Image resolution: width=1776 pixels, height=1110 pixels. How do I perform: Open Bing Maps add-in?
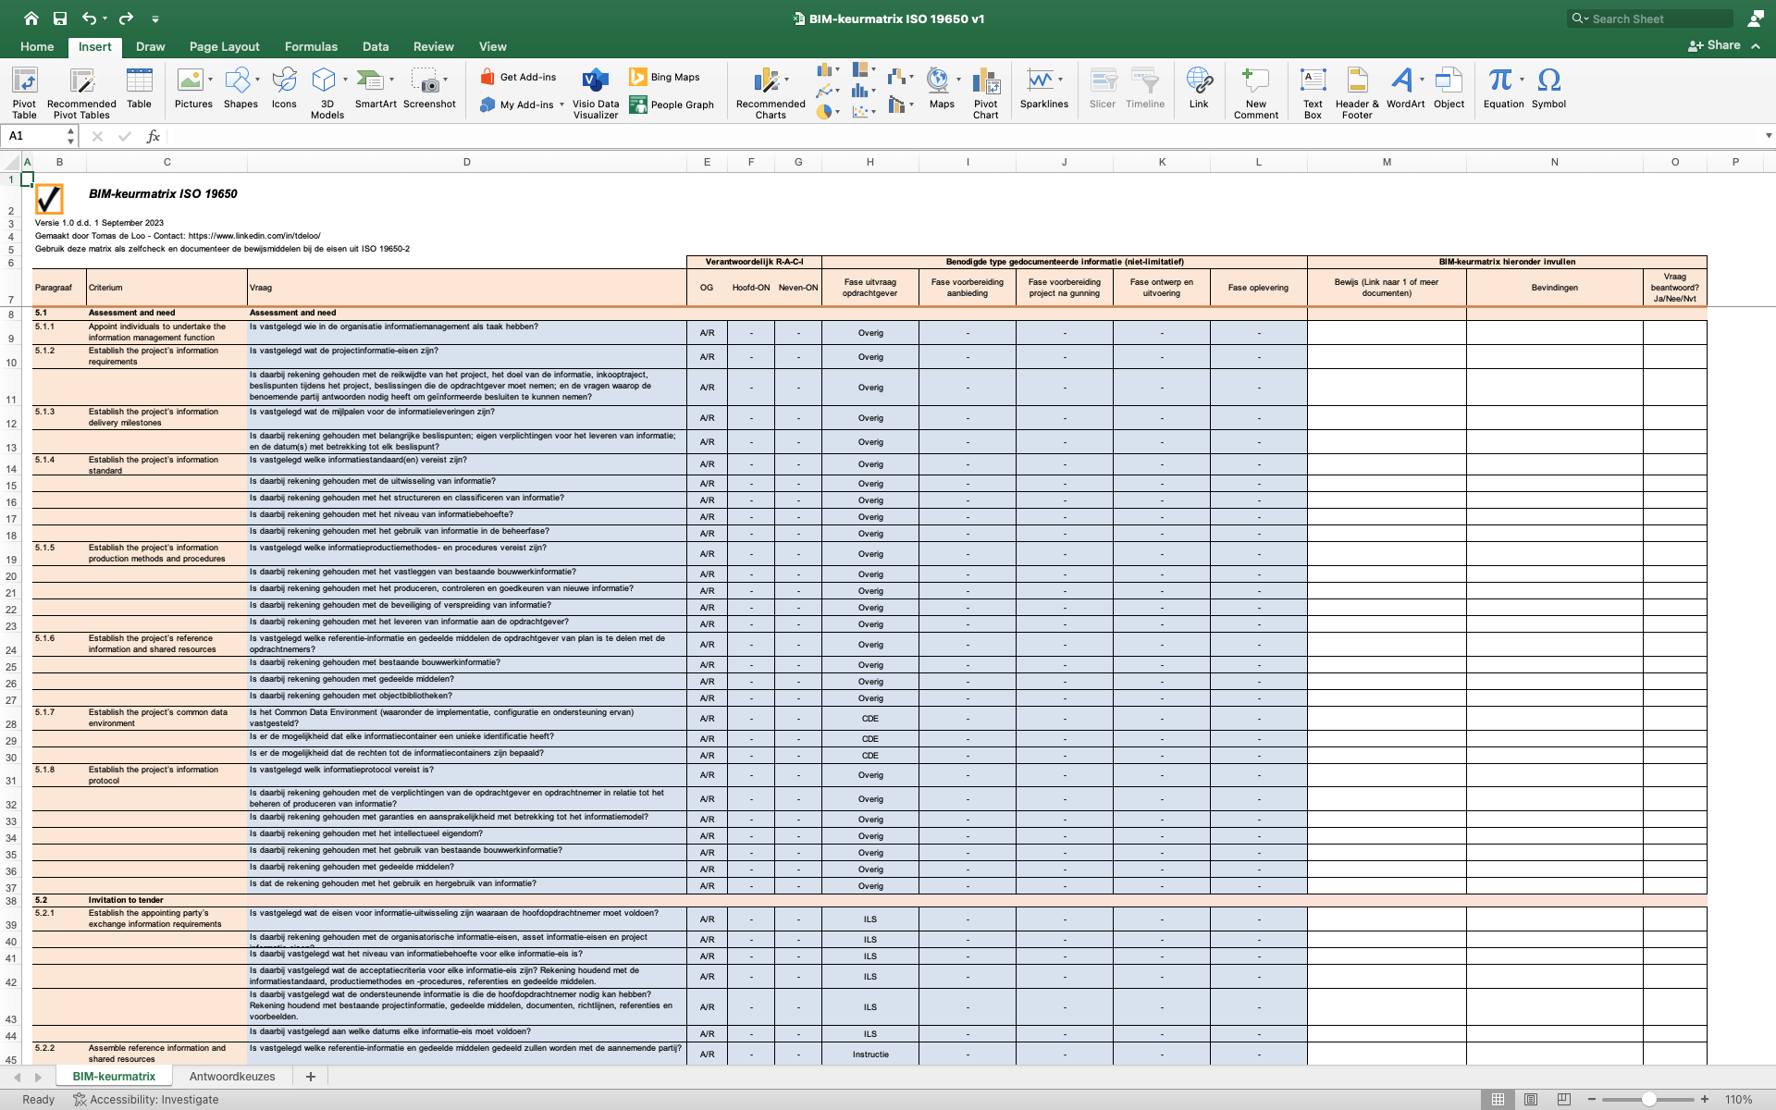point(665,77)
